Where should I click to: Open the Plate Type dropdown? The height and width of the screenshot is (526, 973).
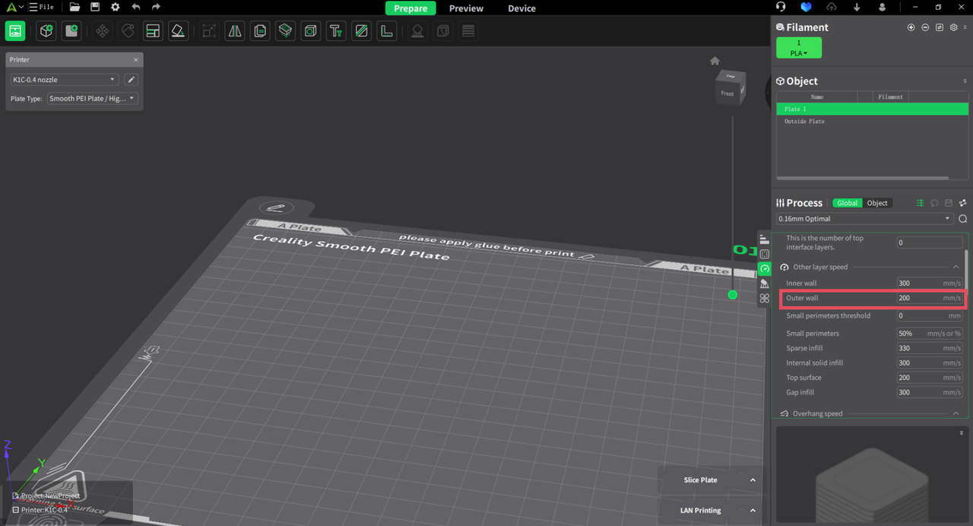coord(92,99)
